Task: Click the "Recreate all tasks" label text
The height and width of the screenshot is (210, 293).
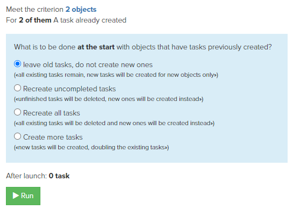Action: tap(51, 113)
